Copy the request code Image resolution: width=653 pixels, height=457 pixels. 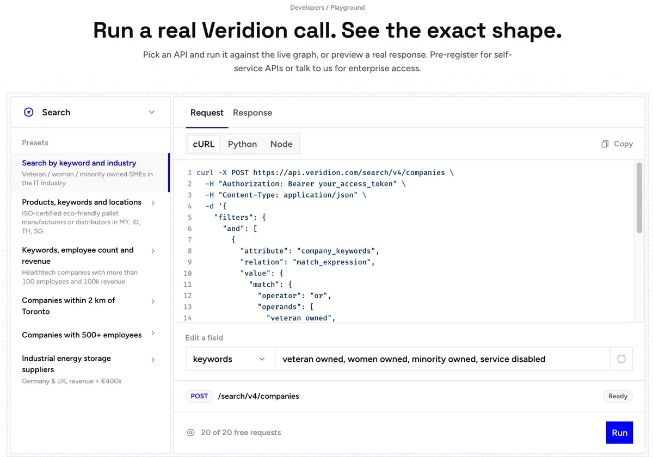pyautogui.click(x=617, y=144)
